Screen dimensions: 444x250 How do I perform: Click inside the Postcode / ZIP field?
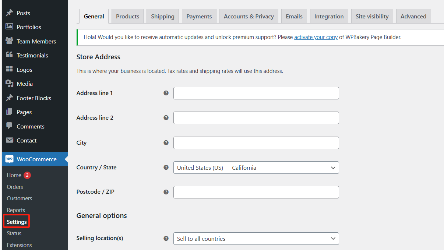[256, 192]
